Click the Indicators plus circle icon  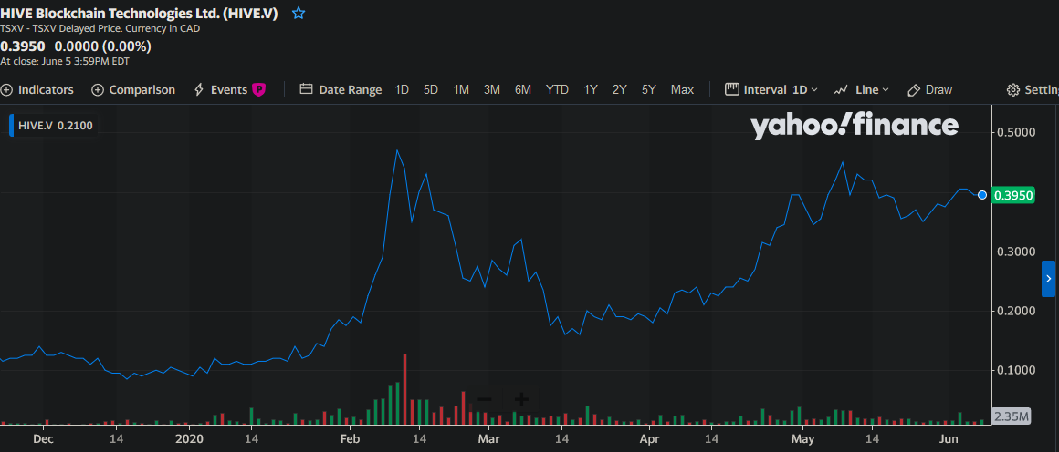click(x=6, y=89)
